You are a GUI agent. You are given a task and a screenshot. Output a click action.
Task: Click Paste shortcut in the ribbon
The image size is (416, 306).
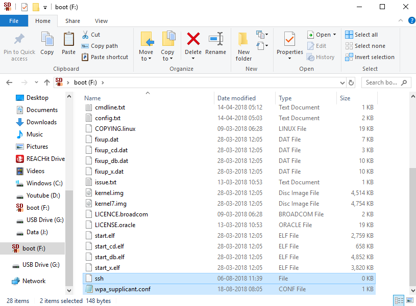tap(105, 57)
